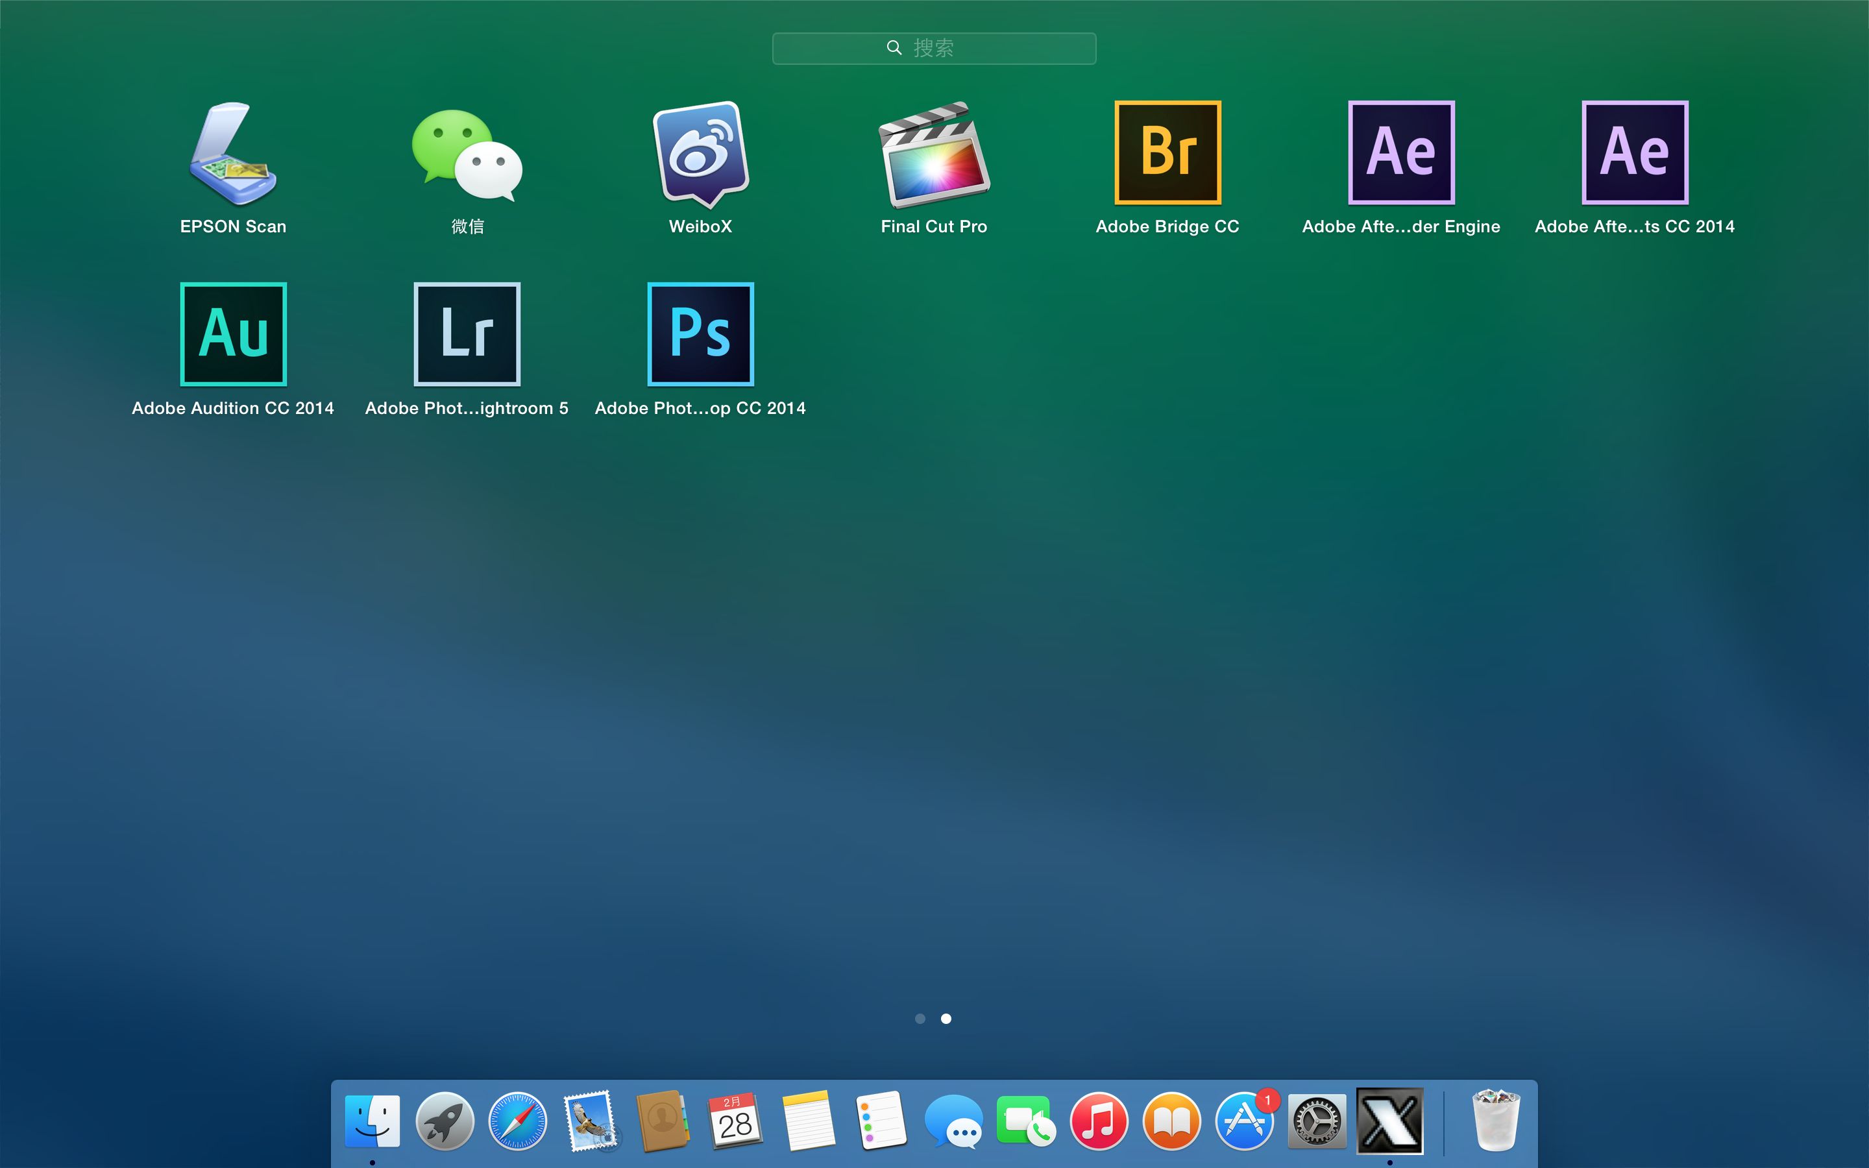Click the "Adobe Audition CC 2014" label
1869x1168 pixels.
click(233, 408)
